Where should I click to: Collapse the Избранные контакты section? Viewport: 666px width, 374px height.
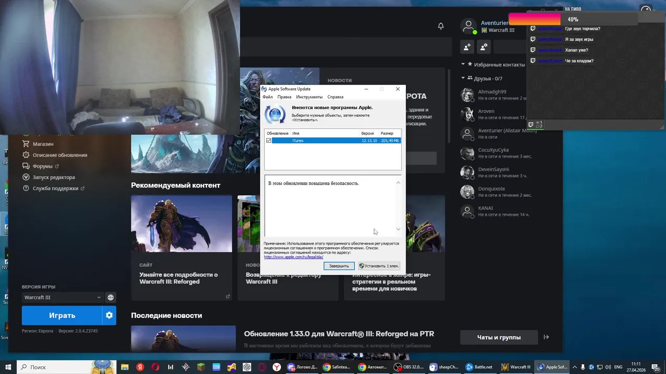(463, 64)
